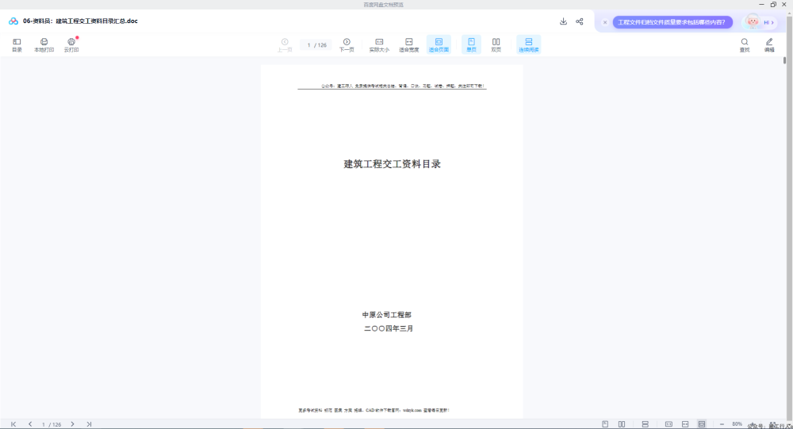793x429 pixels.
Task: Open the Hi assistant avatar
Action: [753, 21]
